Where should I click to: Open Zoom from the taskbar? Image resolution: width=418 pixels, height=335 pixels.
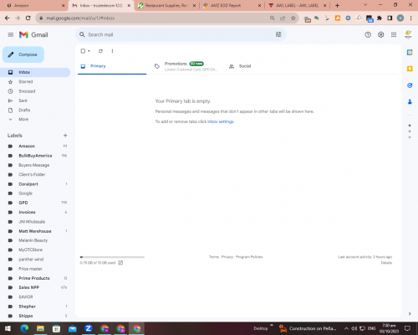(89, 328)
